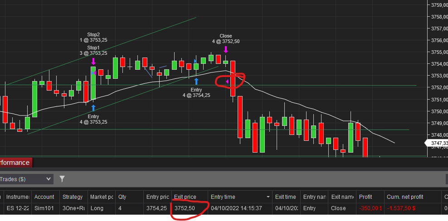This screenshot has height=221, width=448.
Task: Open the Trades ($) dropdown
Action: click(27, 179)
